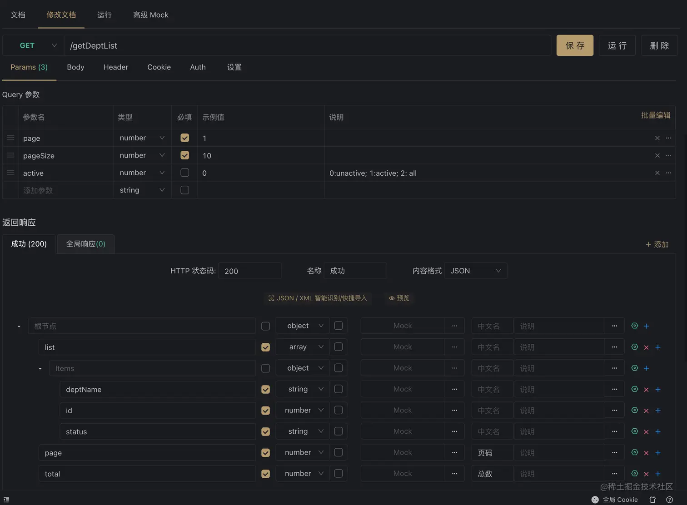Open advanced settings for status field
The width and height of the screenshot is (687, 505).
pyautogui.click(x=635, y=431)
